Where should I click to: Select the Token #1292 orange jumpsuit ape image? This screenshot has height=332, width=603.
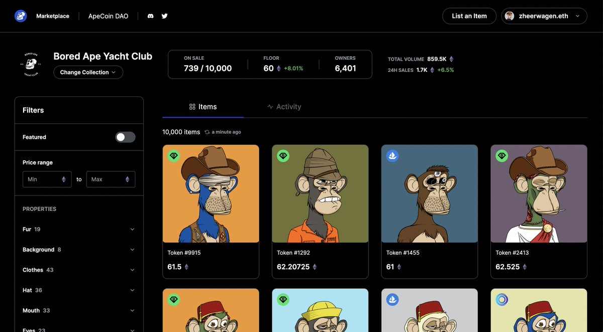click(x=320, y=194)
